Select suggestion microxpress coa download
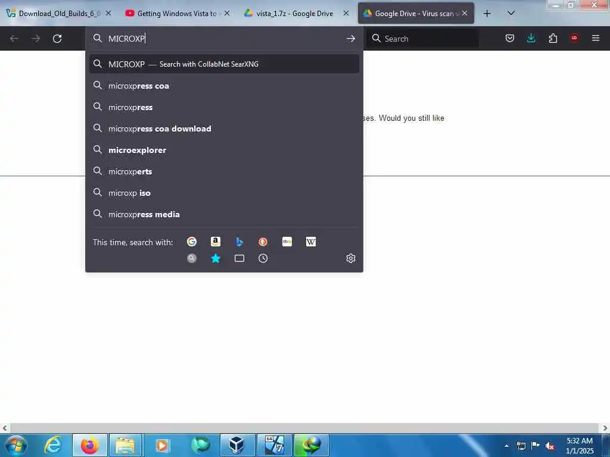Image resolution: width=610 pixels, height=457 pixels. coord(224,129)
